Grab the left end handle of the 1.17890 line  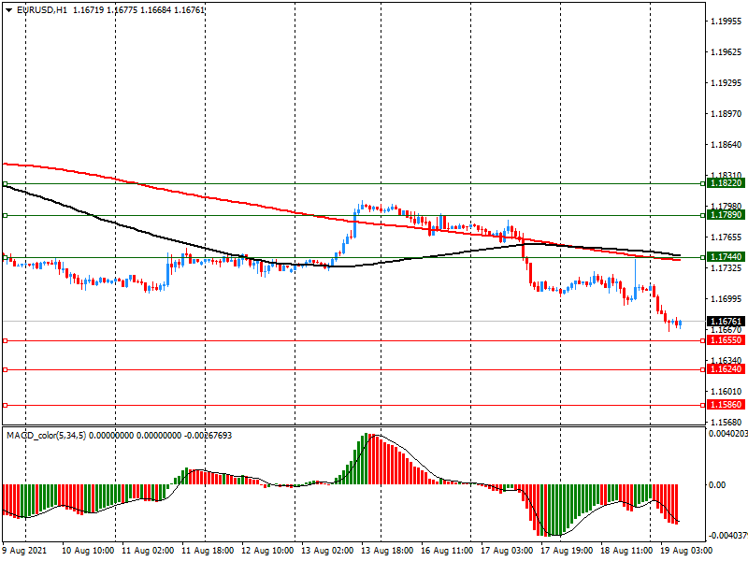click(x=6, y=216)
